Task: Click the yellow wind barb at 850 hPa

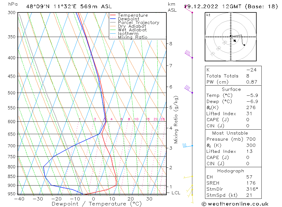Action: [x=188, y=177]
